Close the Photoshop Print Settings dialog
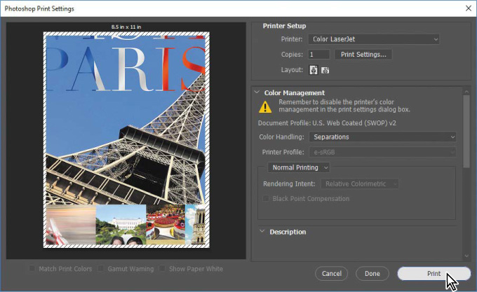The image size is (477, 292). coord(468,8)
